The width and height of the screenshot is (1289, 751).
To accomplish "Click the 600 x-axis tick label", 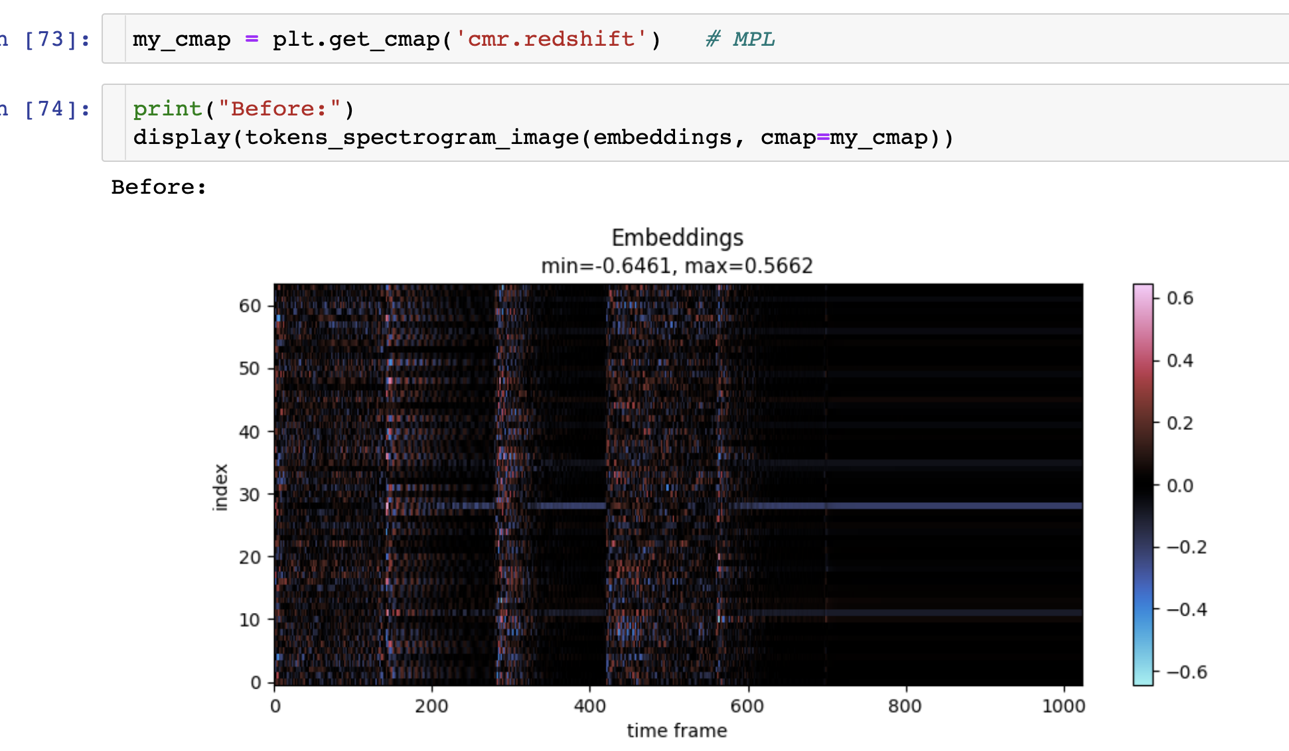I will [747, 706].
